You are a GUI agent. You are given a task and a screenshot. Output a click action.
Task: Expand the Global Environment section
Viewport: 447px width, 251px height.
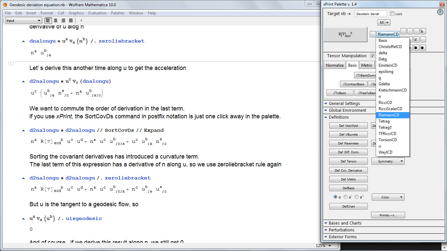348,110
